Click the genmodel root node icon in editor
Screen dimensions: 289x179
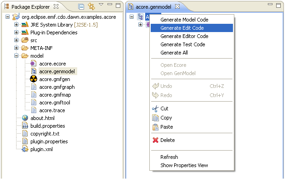pos(140,17)
